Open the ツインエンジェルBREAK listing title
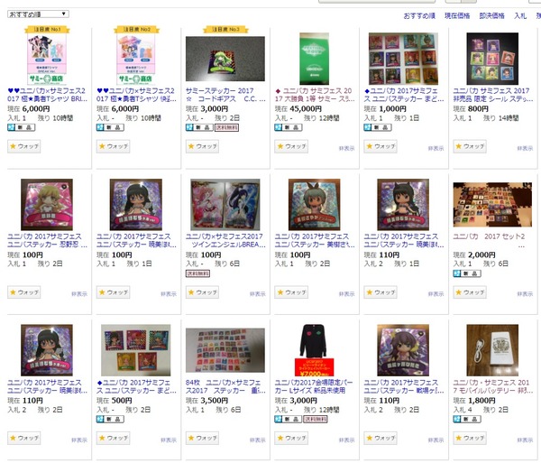This screenshot has width=541, height=463. coord(225,241)
